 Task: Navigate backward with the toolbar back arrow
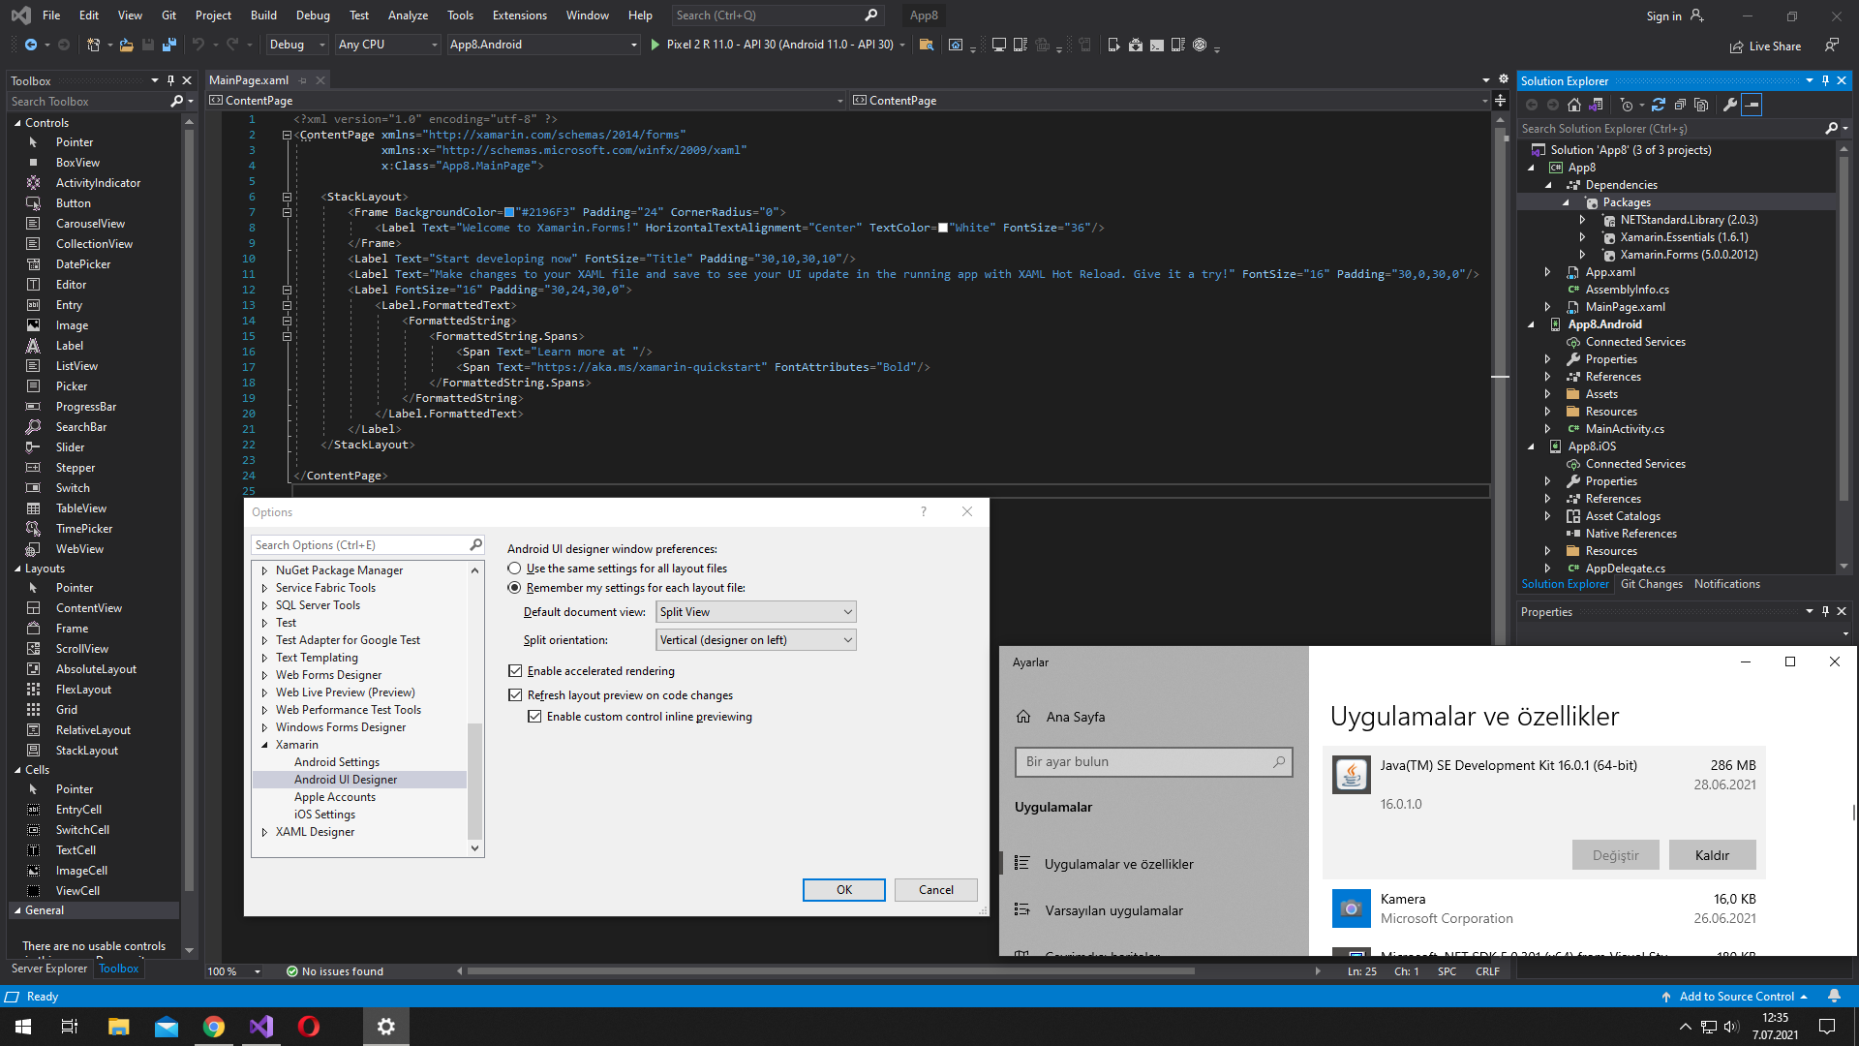pyautogui.click(x=31, y=45)
